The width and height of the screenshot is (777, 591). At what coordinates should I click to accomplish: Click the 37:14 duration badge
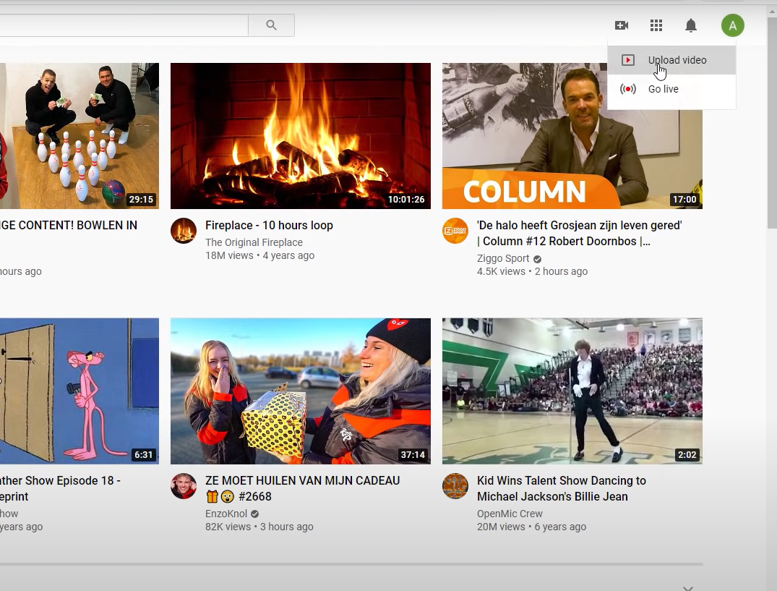click(x=413, y=455)
